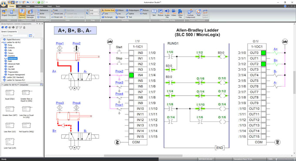Switch to the View ribbon tab
Viewport: 296px width, 161px height.
click(x=28, y=6)
